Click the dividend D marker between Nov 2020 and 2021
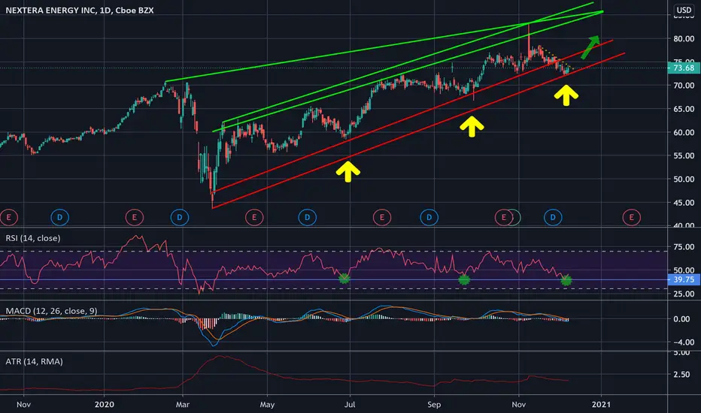 (x=553, y=218)
